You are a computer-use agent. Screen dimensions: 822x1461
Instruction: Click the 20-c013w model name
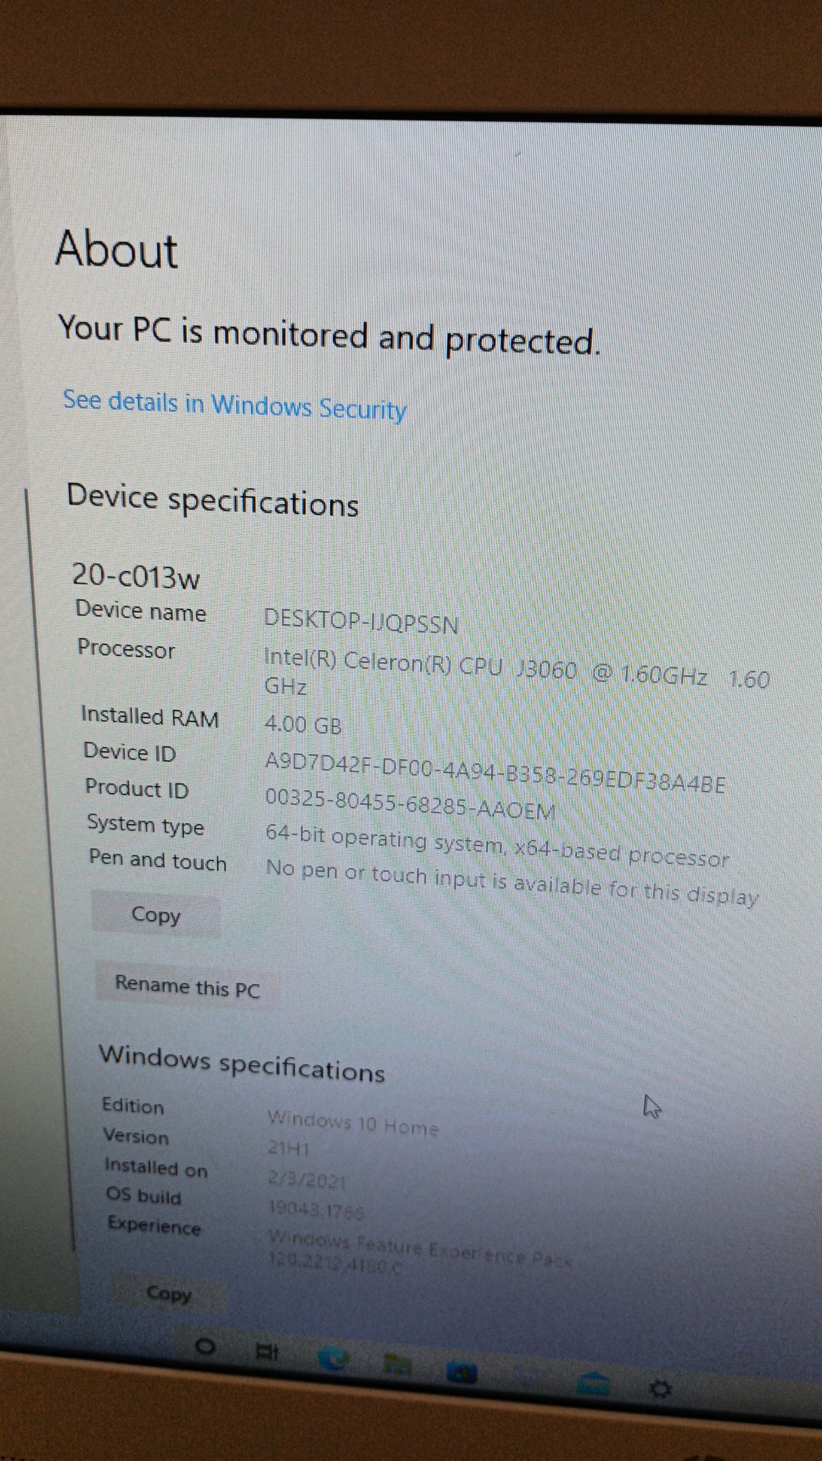pos(136,576)
